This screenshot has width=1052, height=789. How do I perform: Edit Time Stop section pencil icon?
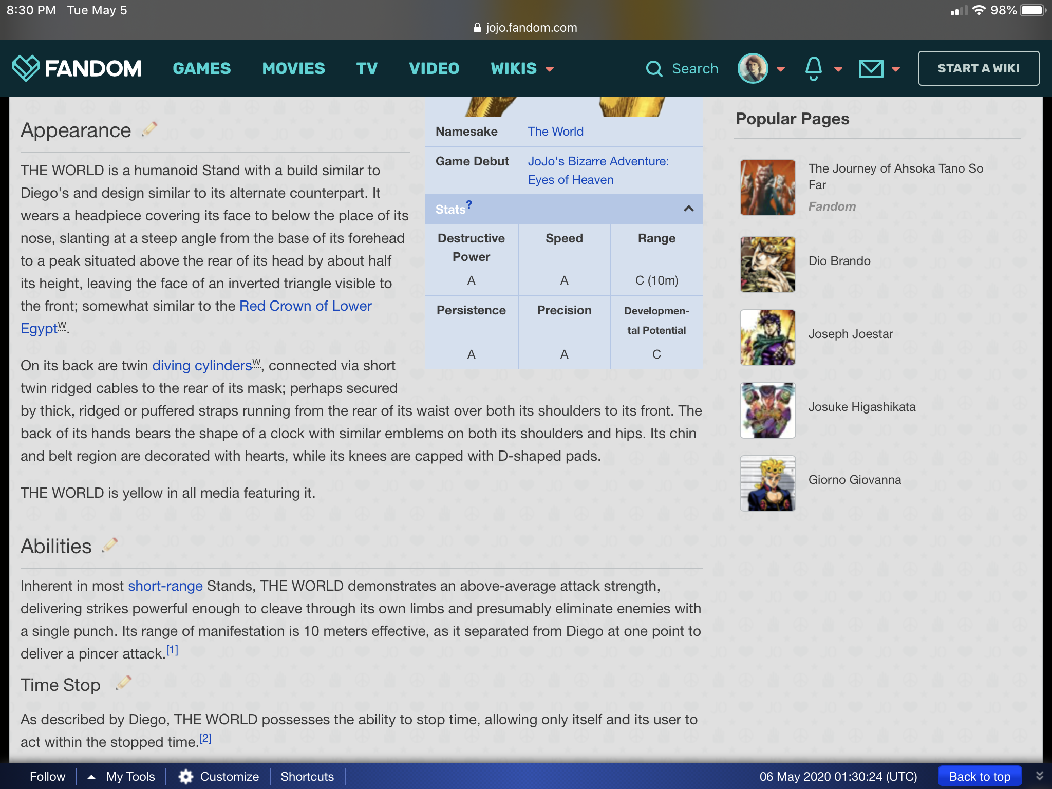pyautogui.click(x=124, y=683)
